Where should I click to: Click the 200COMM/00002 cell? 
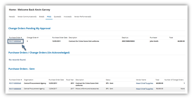[x=128, y=41]
